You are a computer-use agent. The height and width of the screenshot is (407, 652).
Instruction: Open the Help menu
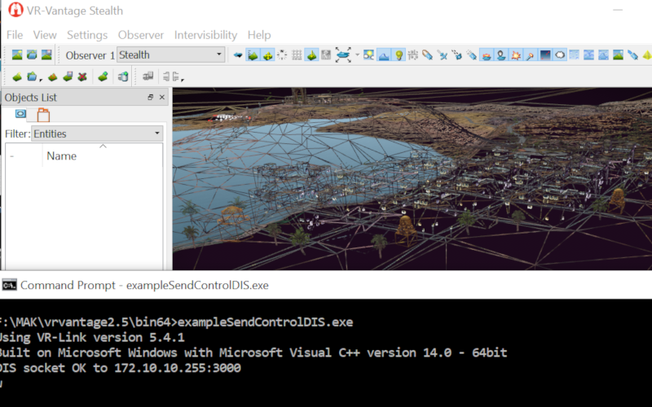259,35
